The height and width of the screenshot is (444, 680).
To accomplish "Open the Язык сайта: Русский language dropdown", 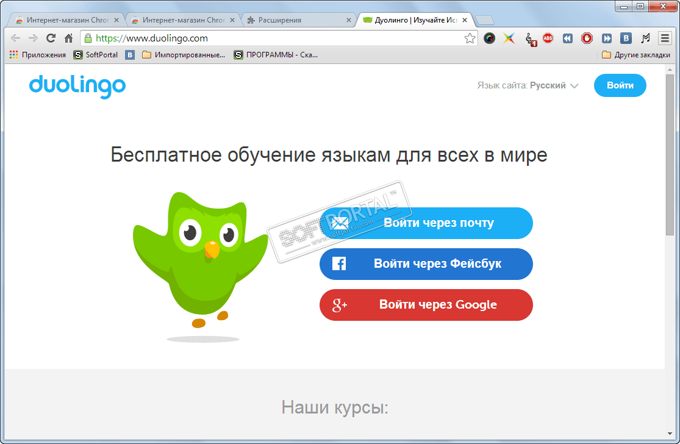I will coord(528,85).
